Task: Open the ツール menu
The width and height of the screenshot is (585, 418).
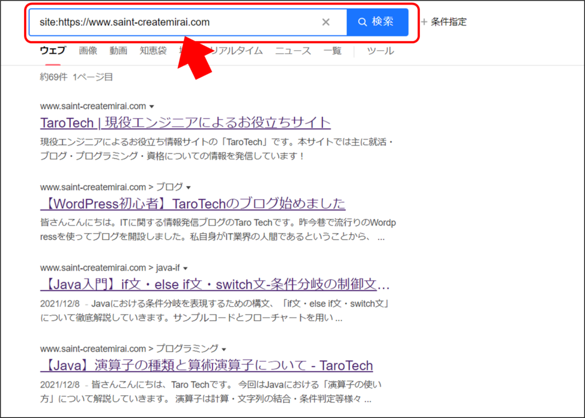Action: click(x=380, y=50)
